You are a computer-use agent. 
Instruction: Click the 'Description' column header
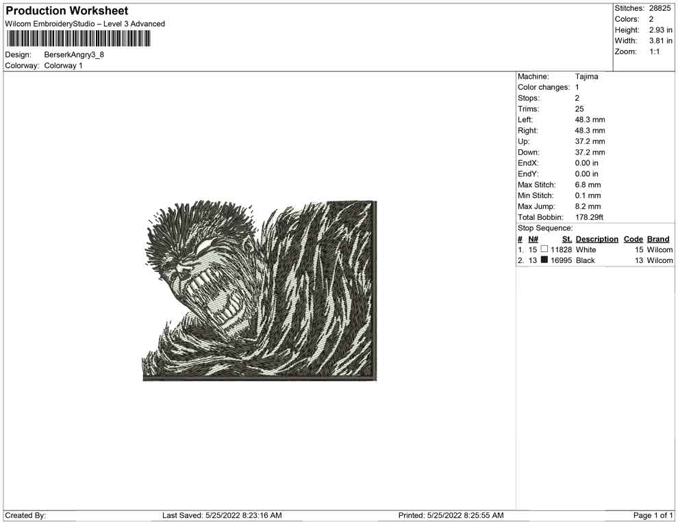tap(597, 239)
